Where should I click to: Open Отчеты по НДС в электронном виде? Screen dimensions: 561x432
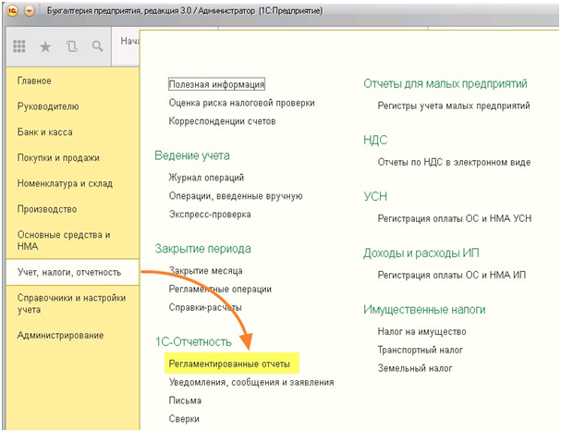coord(454,163)
